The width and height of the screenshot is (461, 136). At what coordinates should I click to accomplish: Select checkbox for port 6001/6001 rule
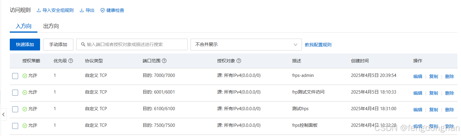point(15,93)
